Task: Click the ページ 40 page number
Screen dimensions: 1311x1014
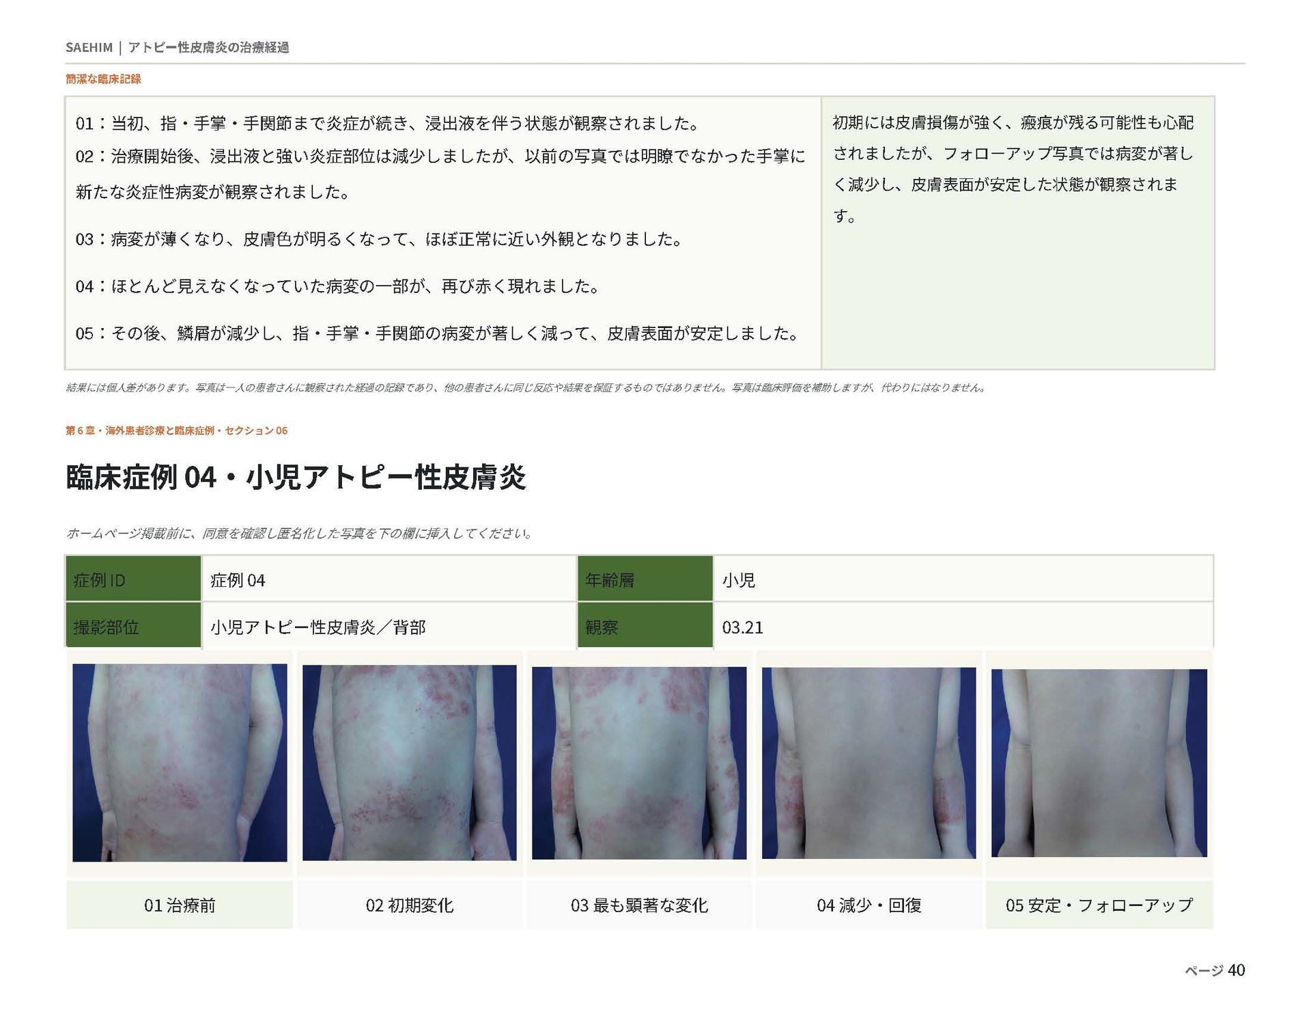Action: [x=1215, y=970]
